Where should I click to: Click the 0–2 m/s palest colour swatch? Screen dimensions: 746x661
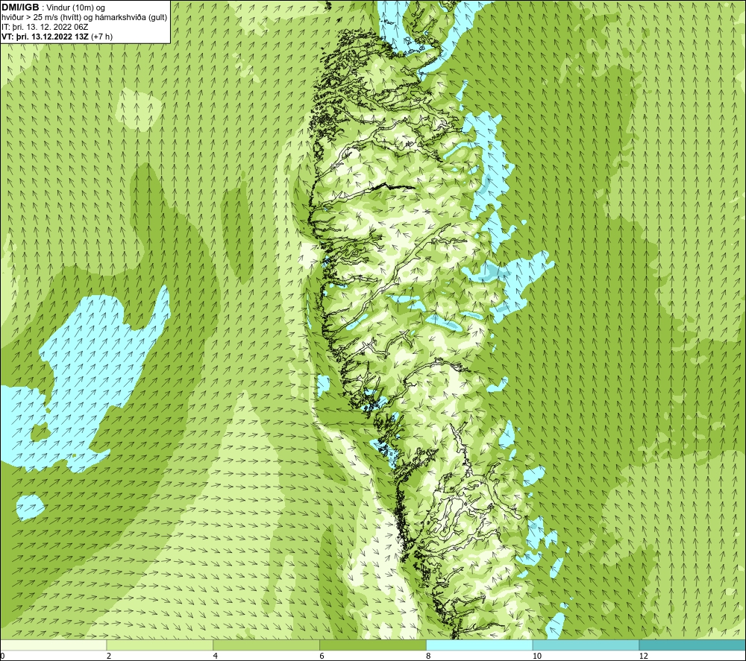[53, 645]
